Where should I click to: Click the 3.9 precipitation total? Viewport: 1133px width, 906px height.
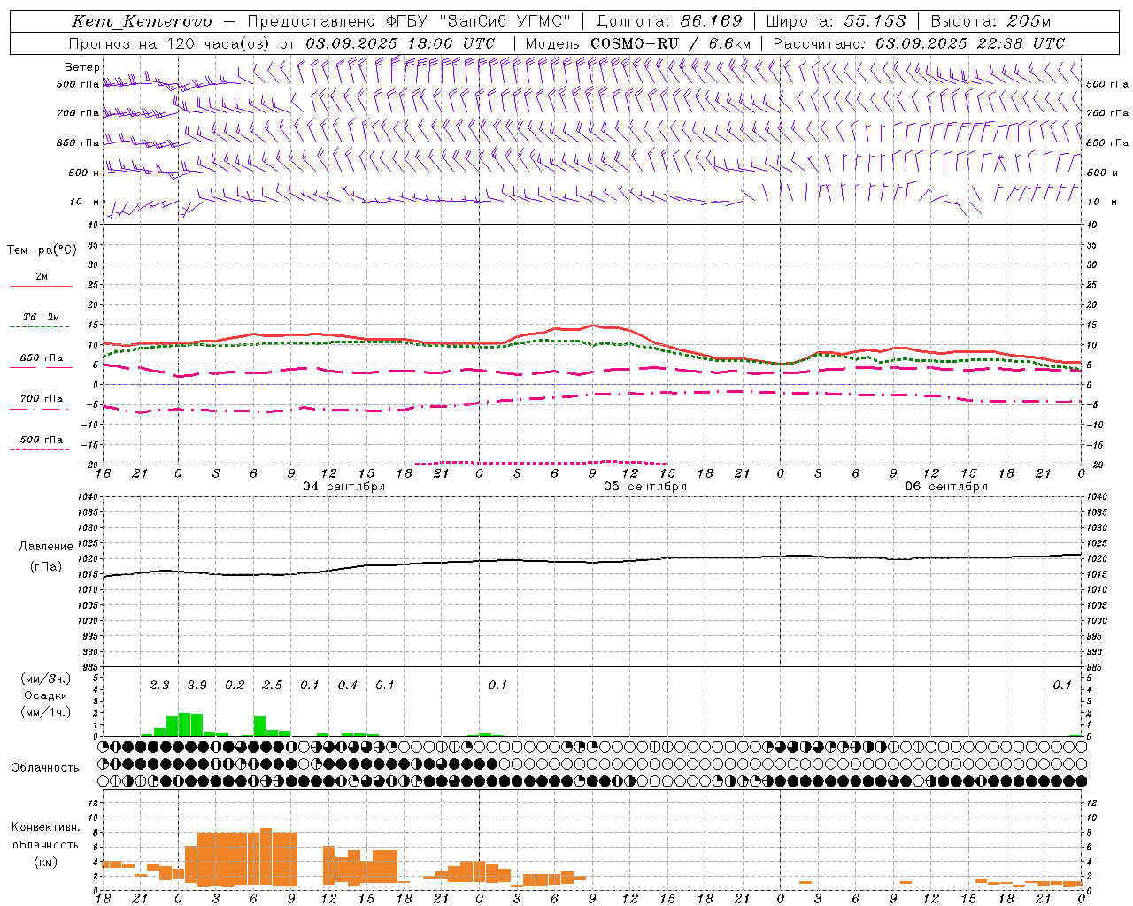(x=197, y=686)
